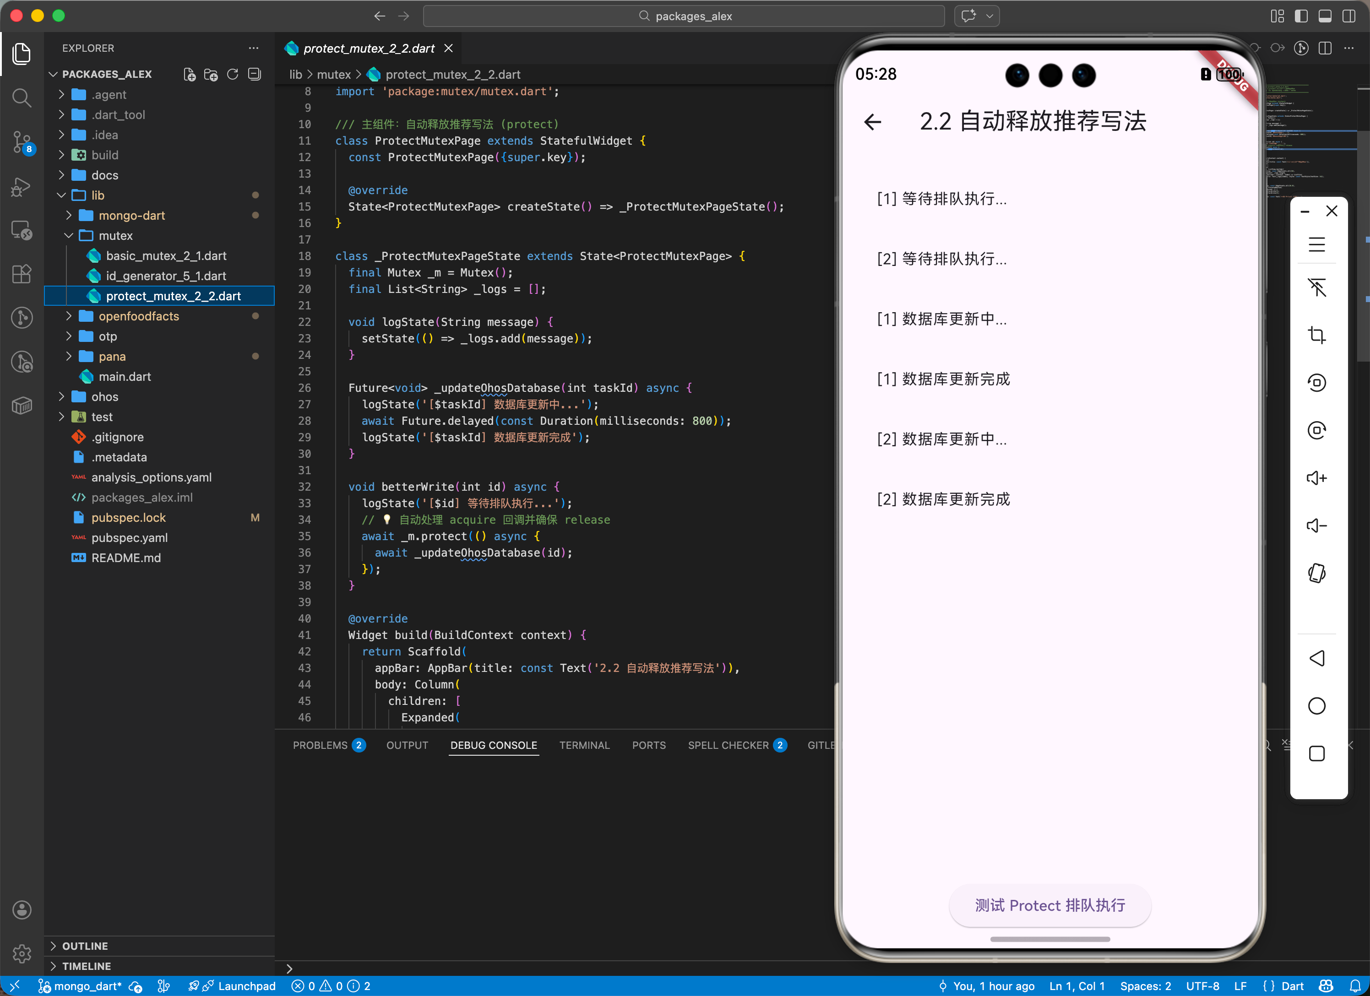Collapse the mutex folder
The height and width of the screenshot is (996, 1370).
coord(115,236)
